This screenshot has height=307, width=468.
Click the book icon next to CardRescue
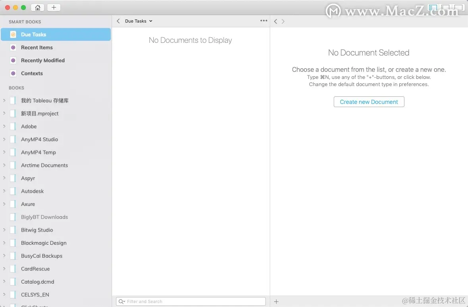(x=13, y=269)
